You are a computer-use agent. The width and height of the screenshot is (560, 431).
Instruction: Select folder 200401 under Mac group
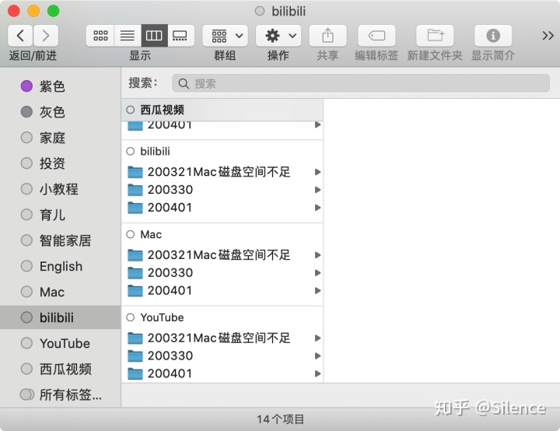click(222, 290)
